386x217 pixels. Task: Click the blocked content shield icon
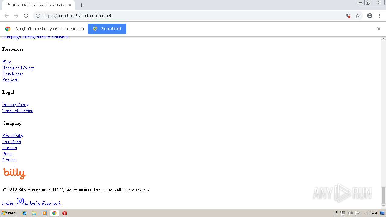click(348, 16)
